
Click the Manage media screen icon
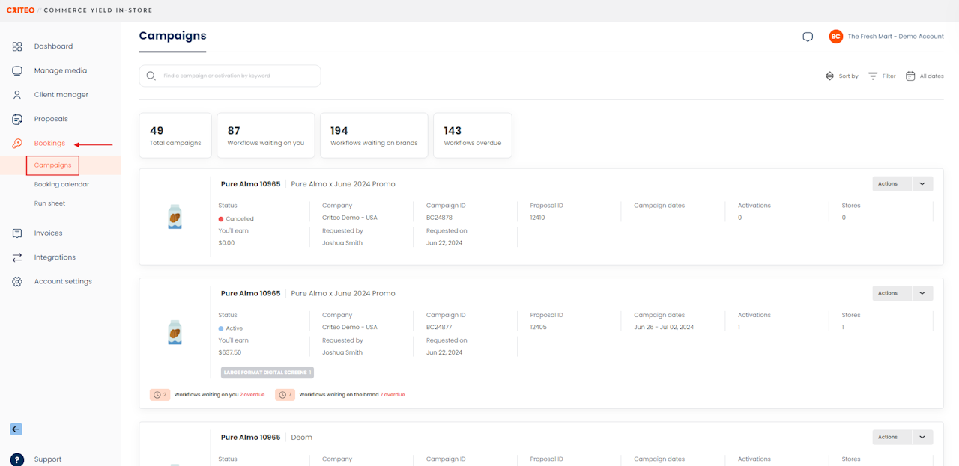tap(17, 70)
